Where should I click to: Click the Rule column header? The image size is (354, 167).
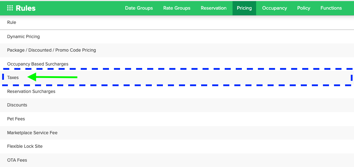[12, 22]
